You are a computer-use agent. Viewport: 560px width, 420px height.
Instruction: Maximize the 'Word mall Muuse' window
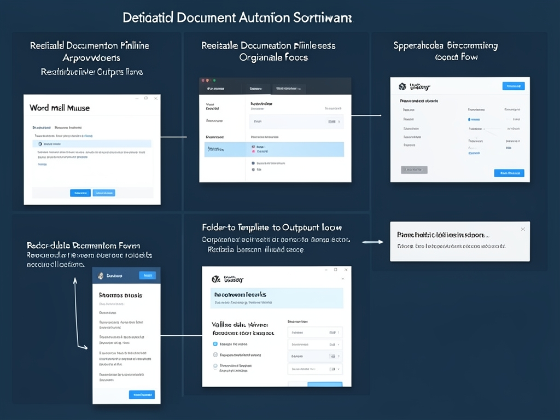click(145, 98)
